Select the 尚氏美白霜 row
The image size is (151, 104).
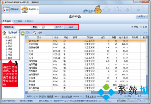(85, 88)
